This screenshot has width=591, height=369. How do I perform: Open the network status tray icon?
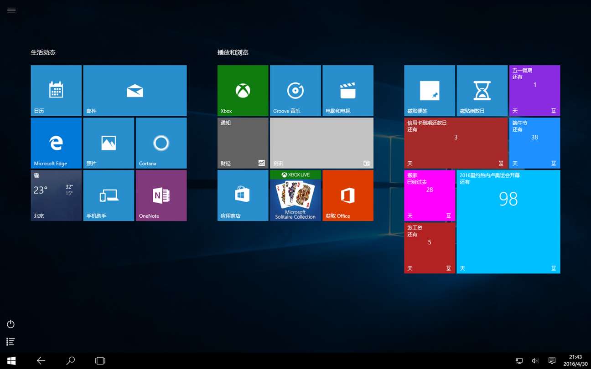click(x=519, y=361)
